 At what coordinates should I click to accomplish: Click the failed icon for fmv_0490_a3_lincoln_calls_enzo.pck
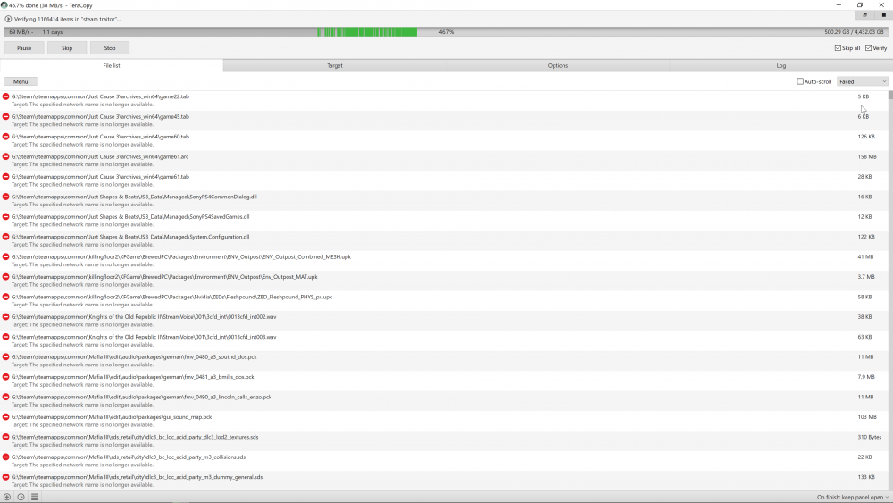tap(5, 397)
